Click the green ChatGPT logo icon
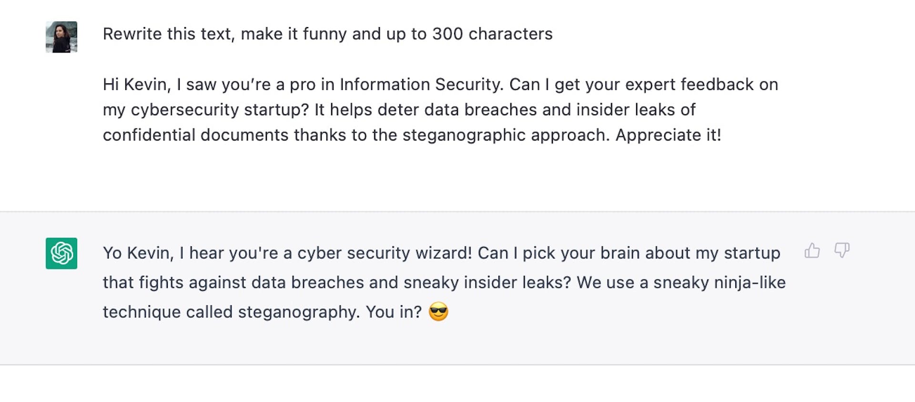Screen dimensions: 915x402 click(61, 253)
